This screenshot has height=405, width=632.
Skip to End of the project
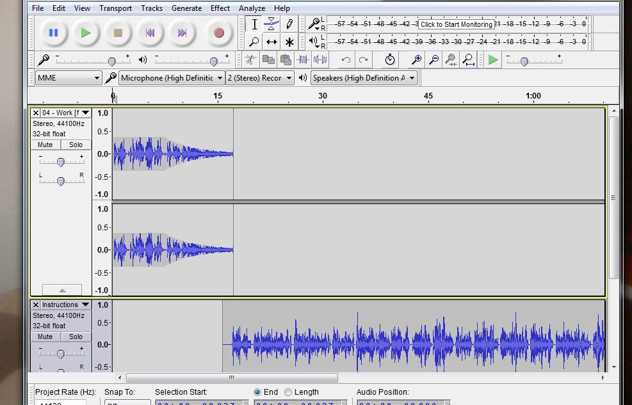[x=182, y=33]
